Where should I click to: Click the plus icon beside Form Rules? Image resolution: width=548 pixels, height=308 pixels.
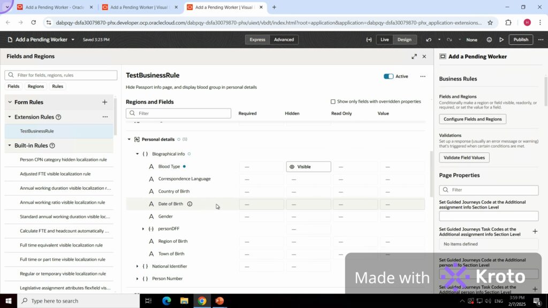[x=105, y=102]
